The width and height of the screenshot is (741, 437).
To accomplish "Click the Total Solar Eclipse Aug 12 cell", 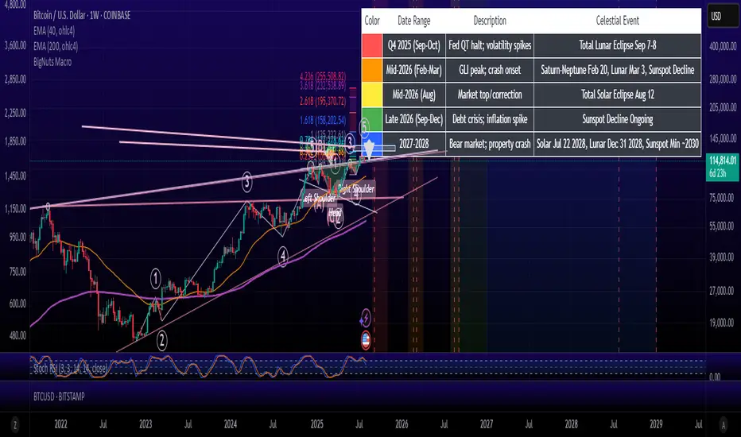I will coord(617,95).
